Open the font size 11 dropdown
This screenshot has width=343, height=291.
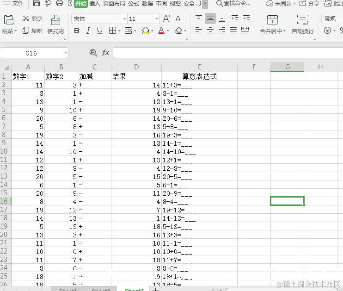point(157,19)
